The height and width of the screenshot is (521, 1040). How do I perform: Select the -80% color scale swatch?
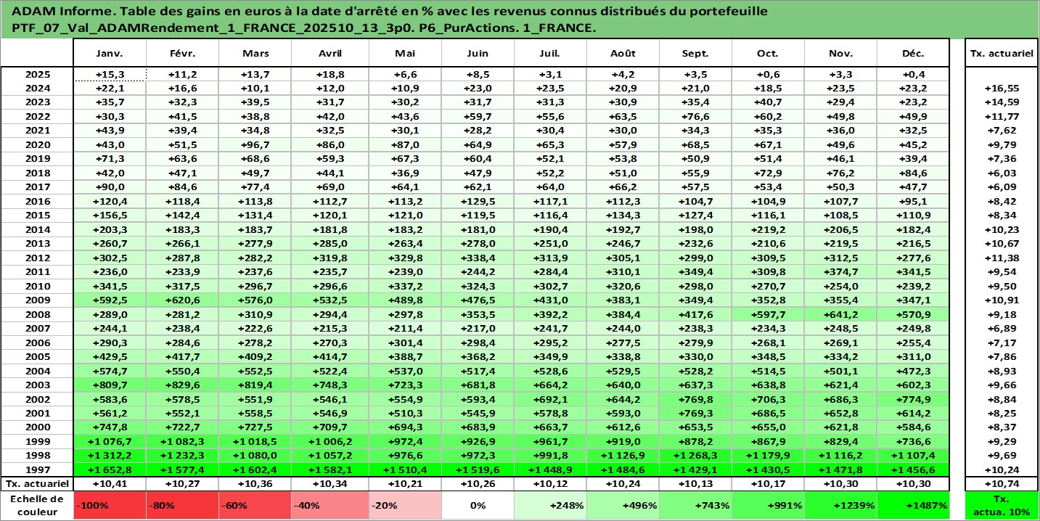tap(182, 505)
